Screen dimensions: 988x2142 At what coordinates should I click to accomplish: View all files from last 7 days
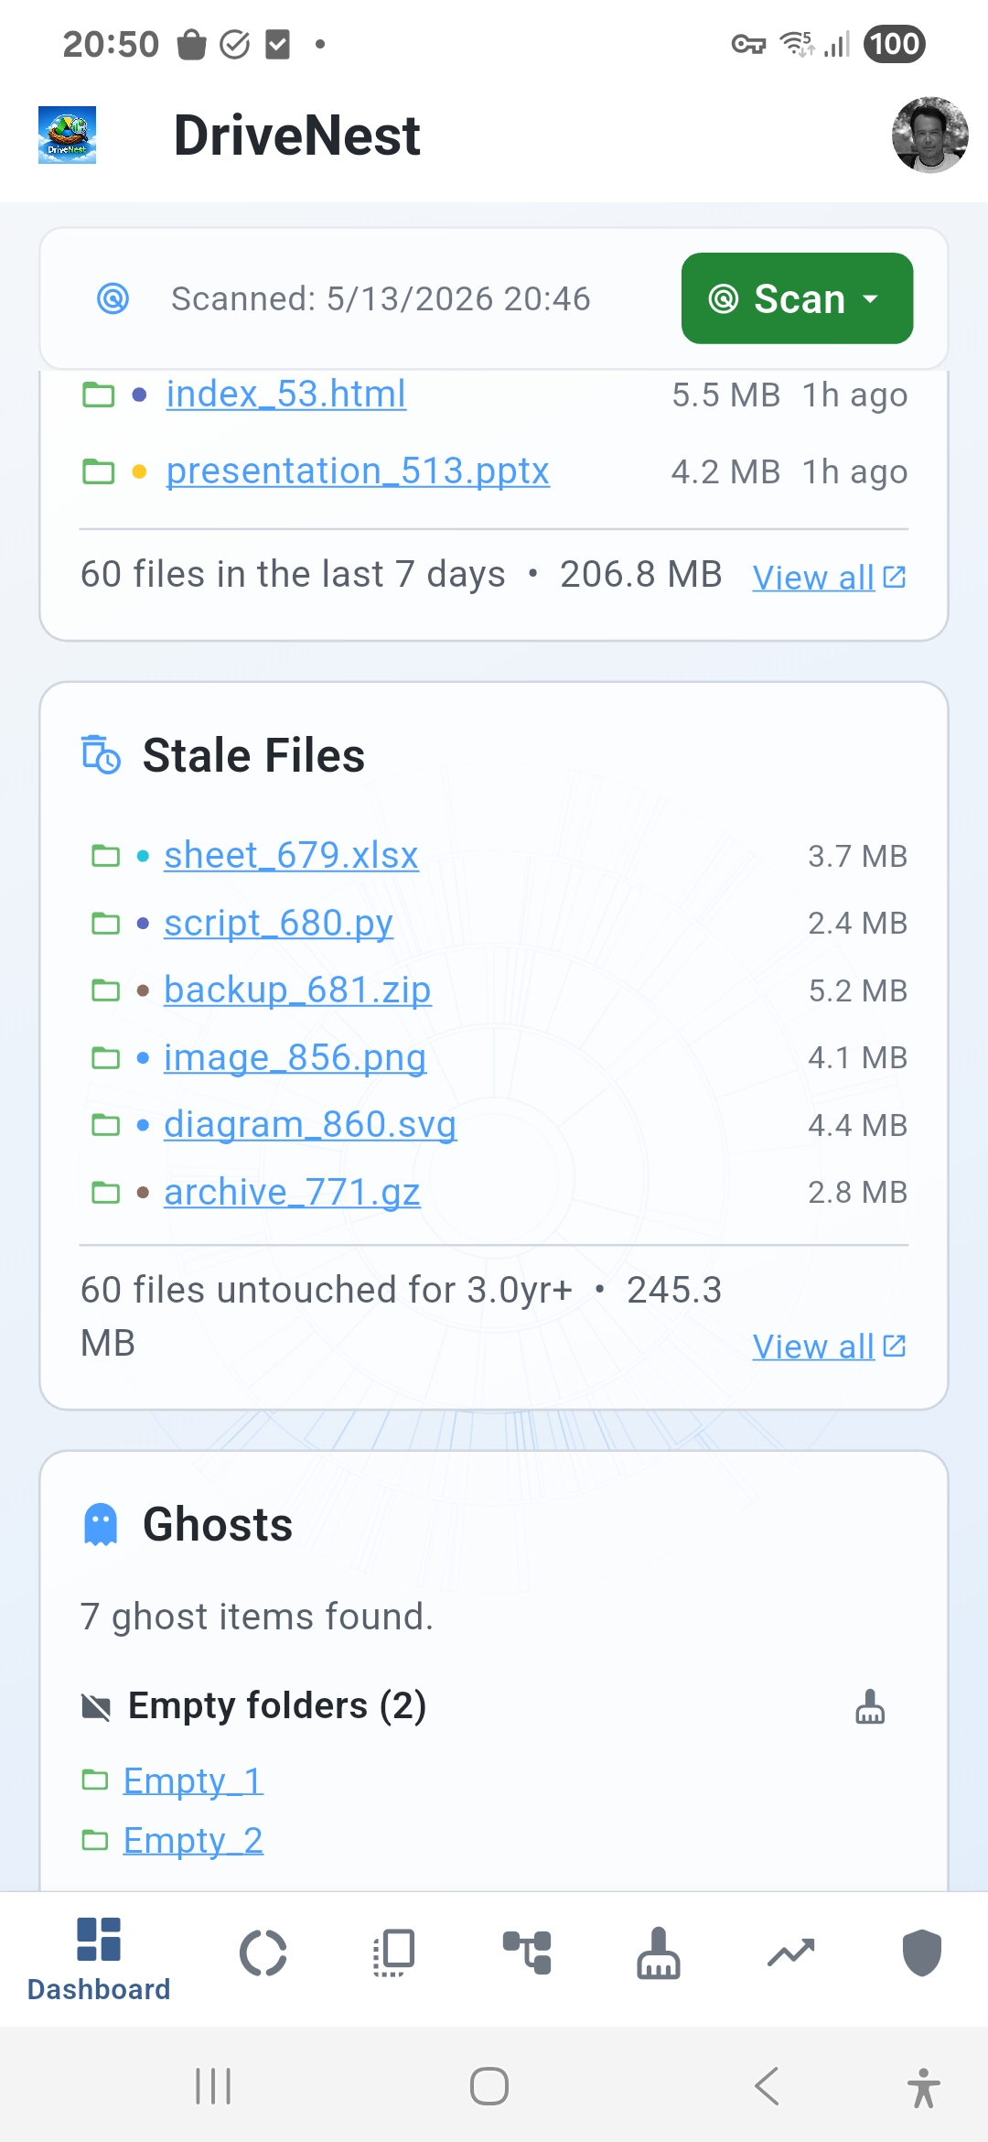click(x=829, y=578)
